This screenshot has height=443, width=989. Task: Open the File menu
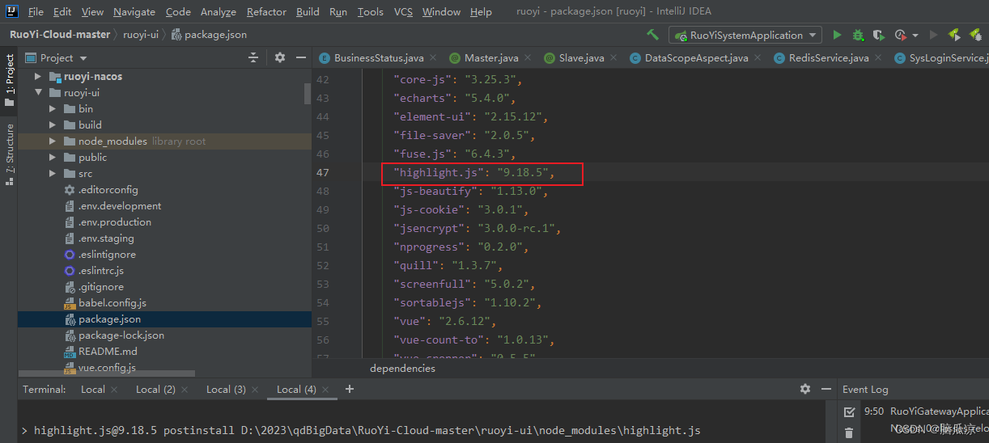point(36,11)
